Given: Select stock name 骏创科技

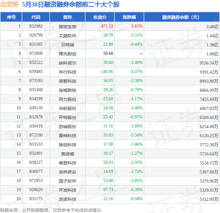Looking at the screenshot, I should 68,145.
